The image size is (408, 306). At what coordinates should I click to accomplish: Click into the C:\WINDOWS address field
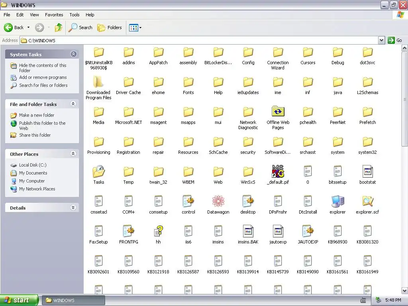[x=199, y=40]
